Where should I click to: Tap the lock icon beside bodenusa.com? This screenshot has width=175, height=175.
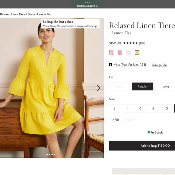[x=97, y=6]
